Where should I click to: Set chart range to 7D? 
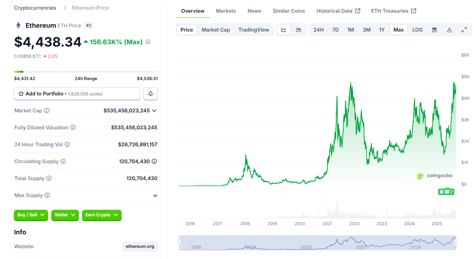pos(335,30)
